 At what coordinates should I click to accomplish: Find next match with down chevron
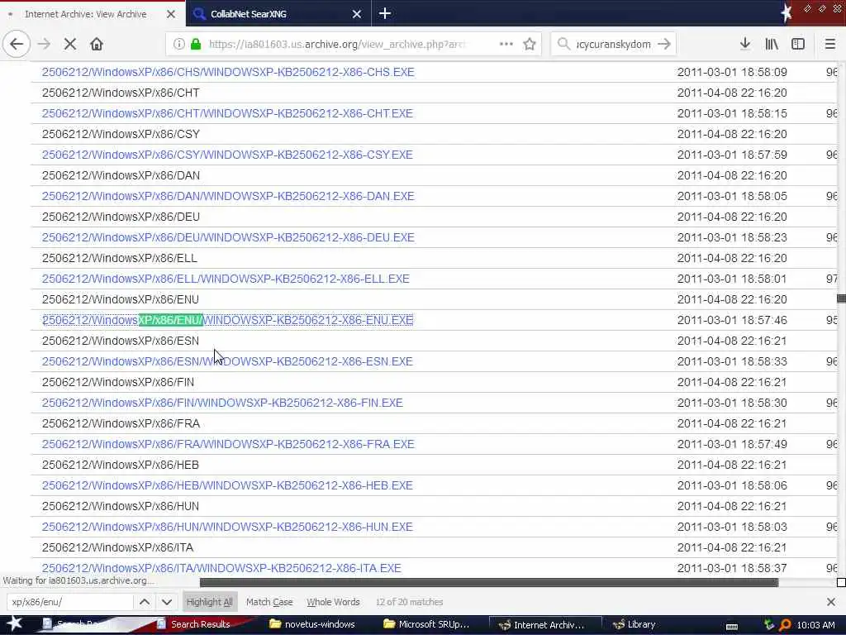pos(167,602)
